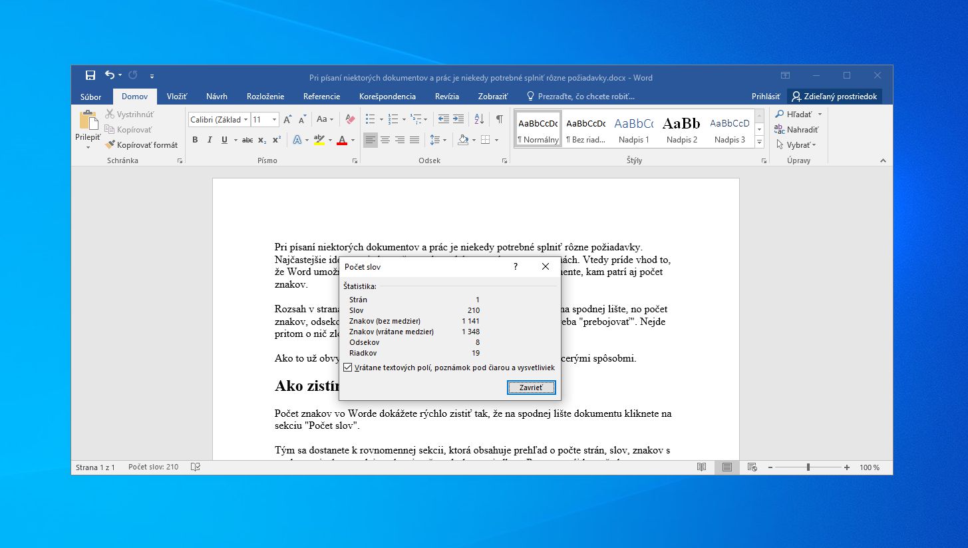Decrease font size with the shrink font icon

pos(302,119)
